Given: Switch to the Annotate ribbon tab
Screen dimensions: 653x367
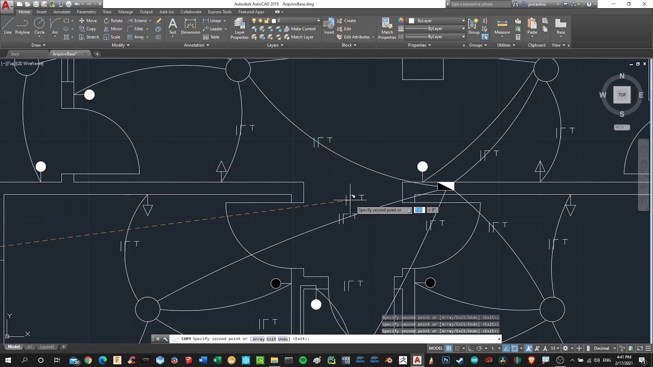Looking at the screenshot, I should pos(62,12).
